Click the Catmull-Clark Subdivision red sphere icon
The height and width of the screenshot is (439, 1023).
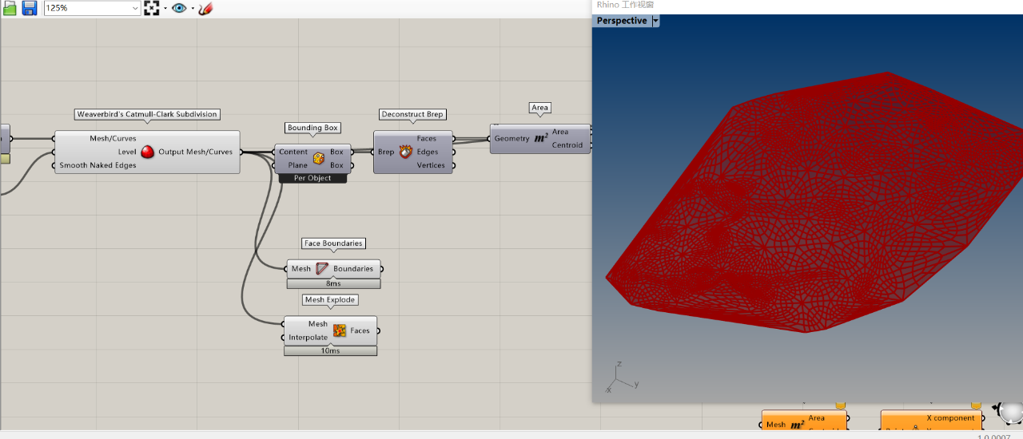148,152
